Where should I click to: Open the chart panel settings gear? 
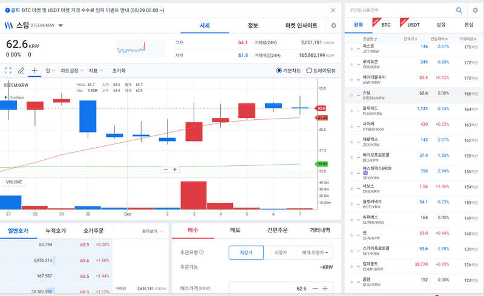click(x=334, y=25)
